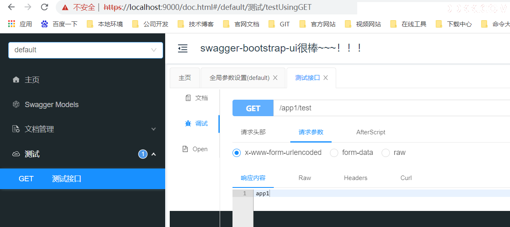Open the default group dropdown

pos(85,50)
